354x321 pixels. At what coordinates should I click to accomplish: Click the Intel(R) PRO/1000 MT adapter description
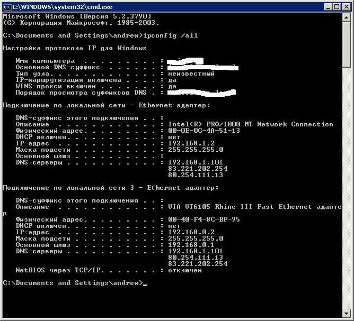click(250, 124)
